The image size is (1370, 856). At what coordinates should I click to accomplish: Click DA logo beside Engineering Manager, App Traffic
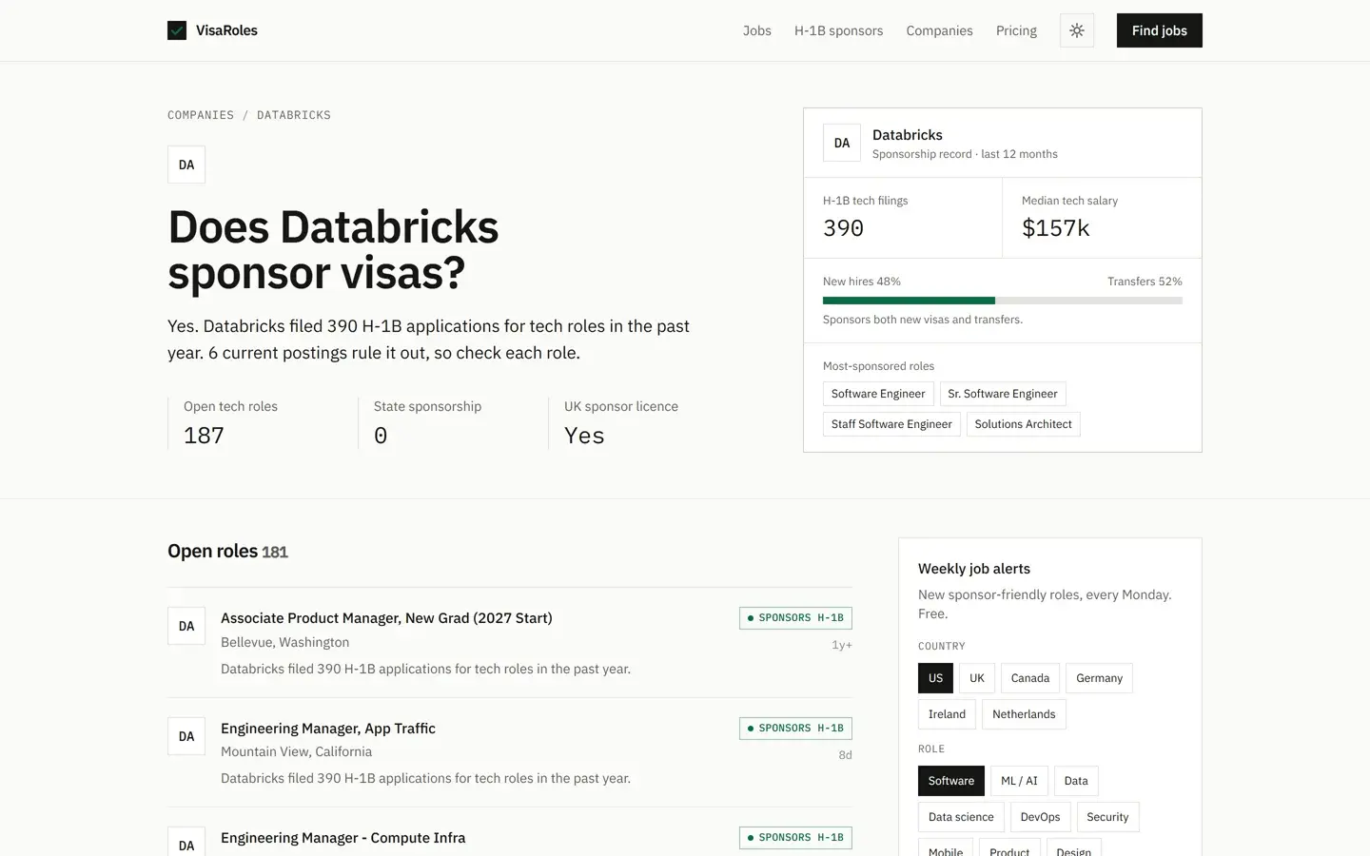186,736
